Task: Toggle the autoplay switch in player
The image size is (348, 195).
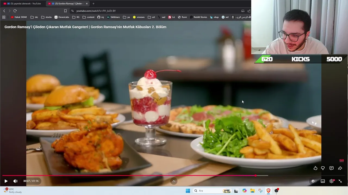Action: (x=313, y=181)
